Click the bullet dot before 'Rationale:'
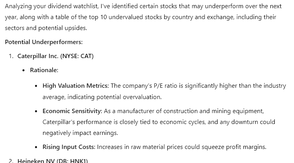The image size is (294, 163). [24, 71]
